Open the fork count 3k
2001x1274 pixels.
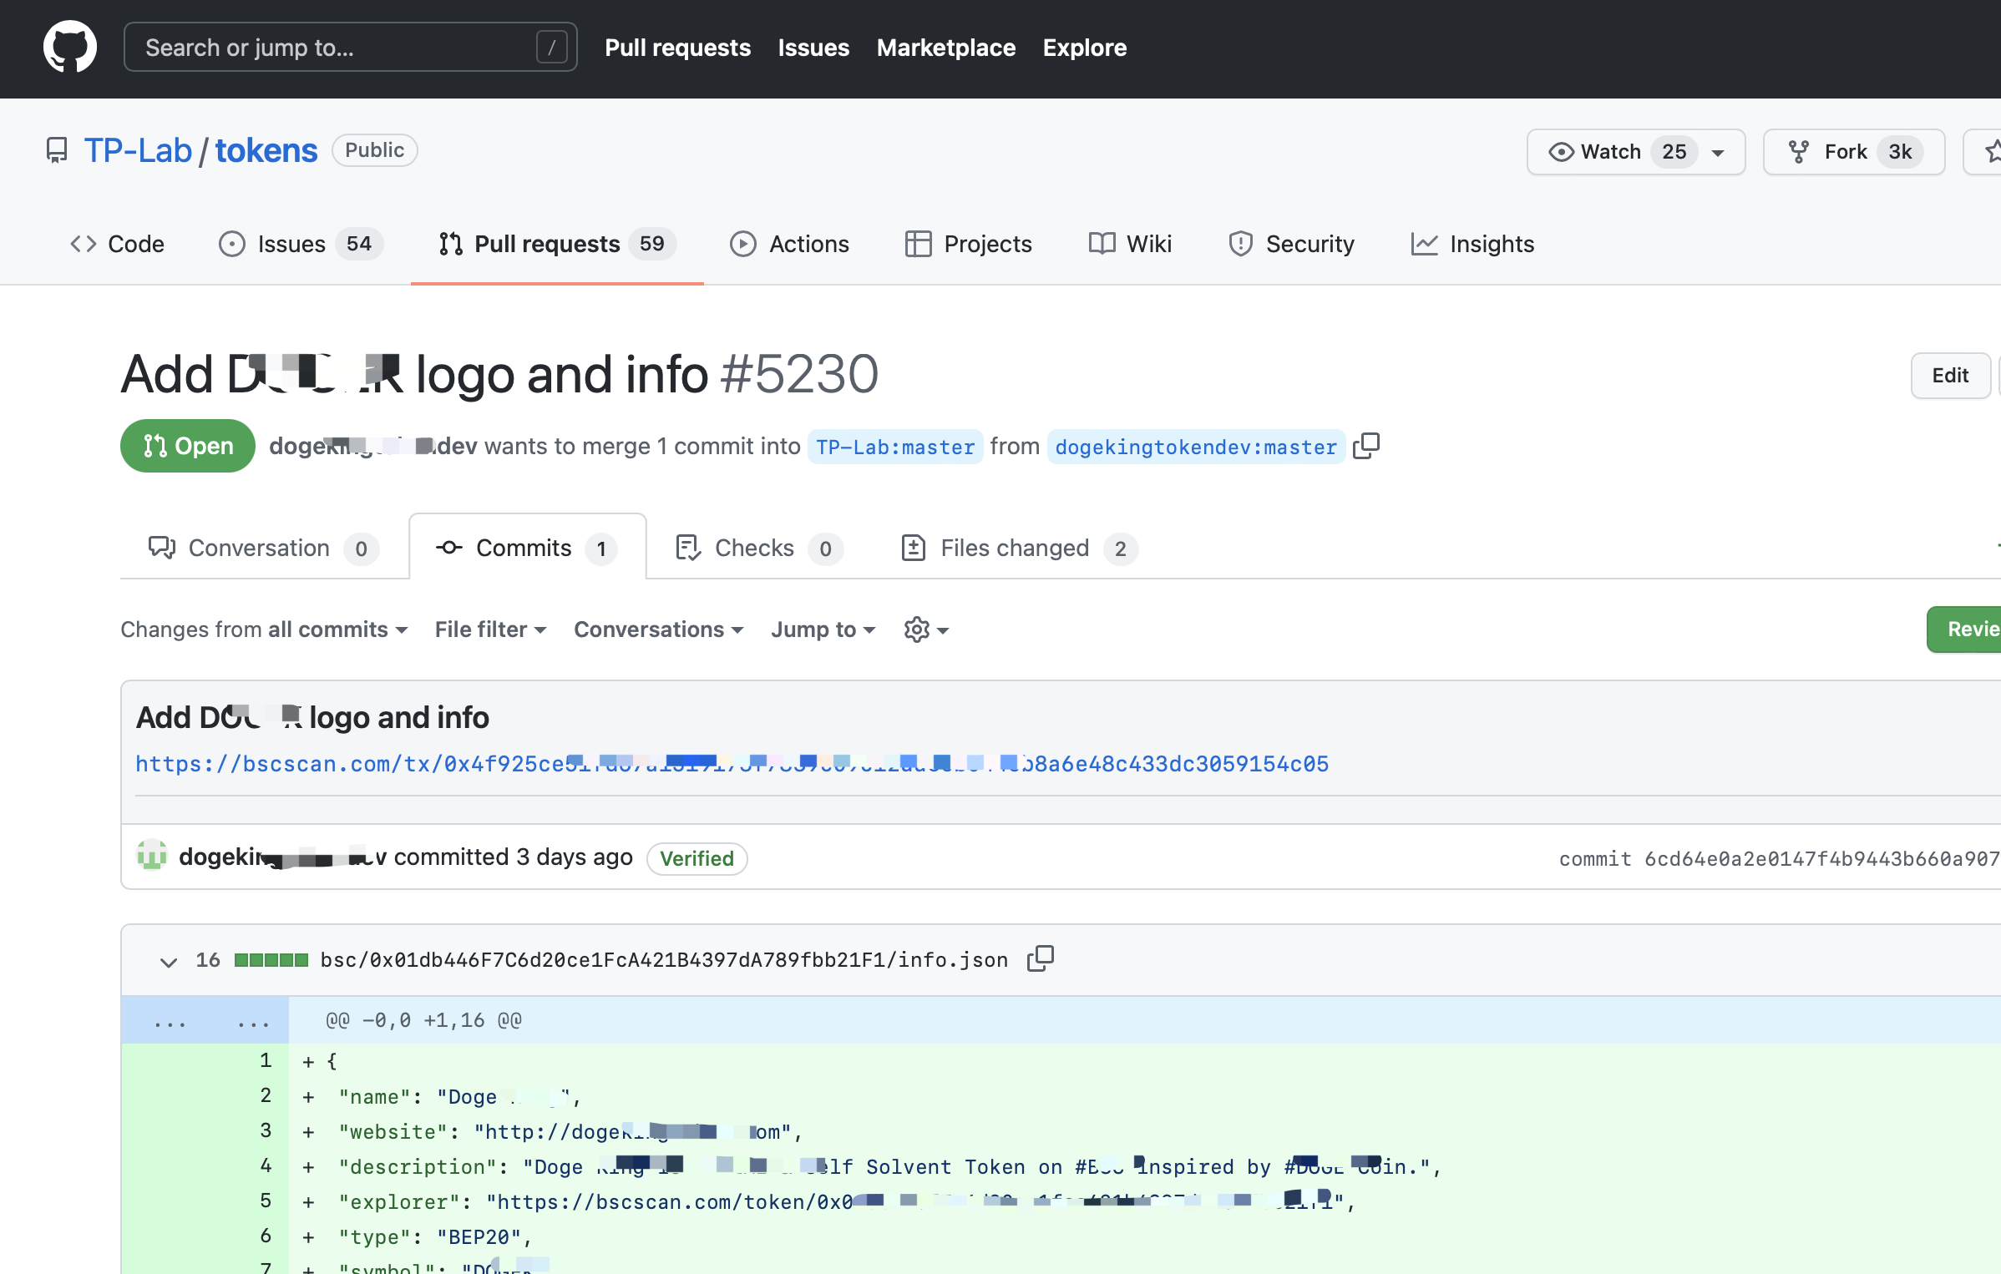[x=1900, y=152]
